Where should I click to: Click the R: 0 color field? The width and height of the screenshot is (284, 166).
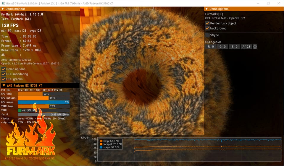pos(211,47)
